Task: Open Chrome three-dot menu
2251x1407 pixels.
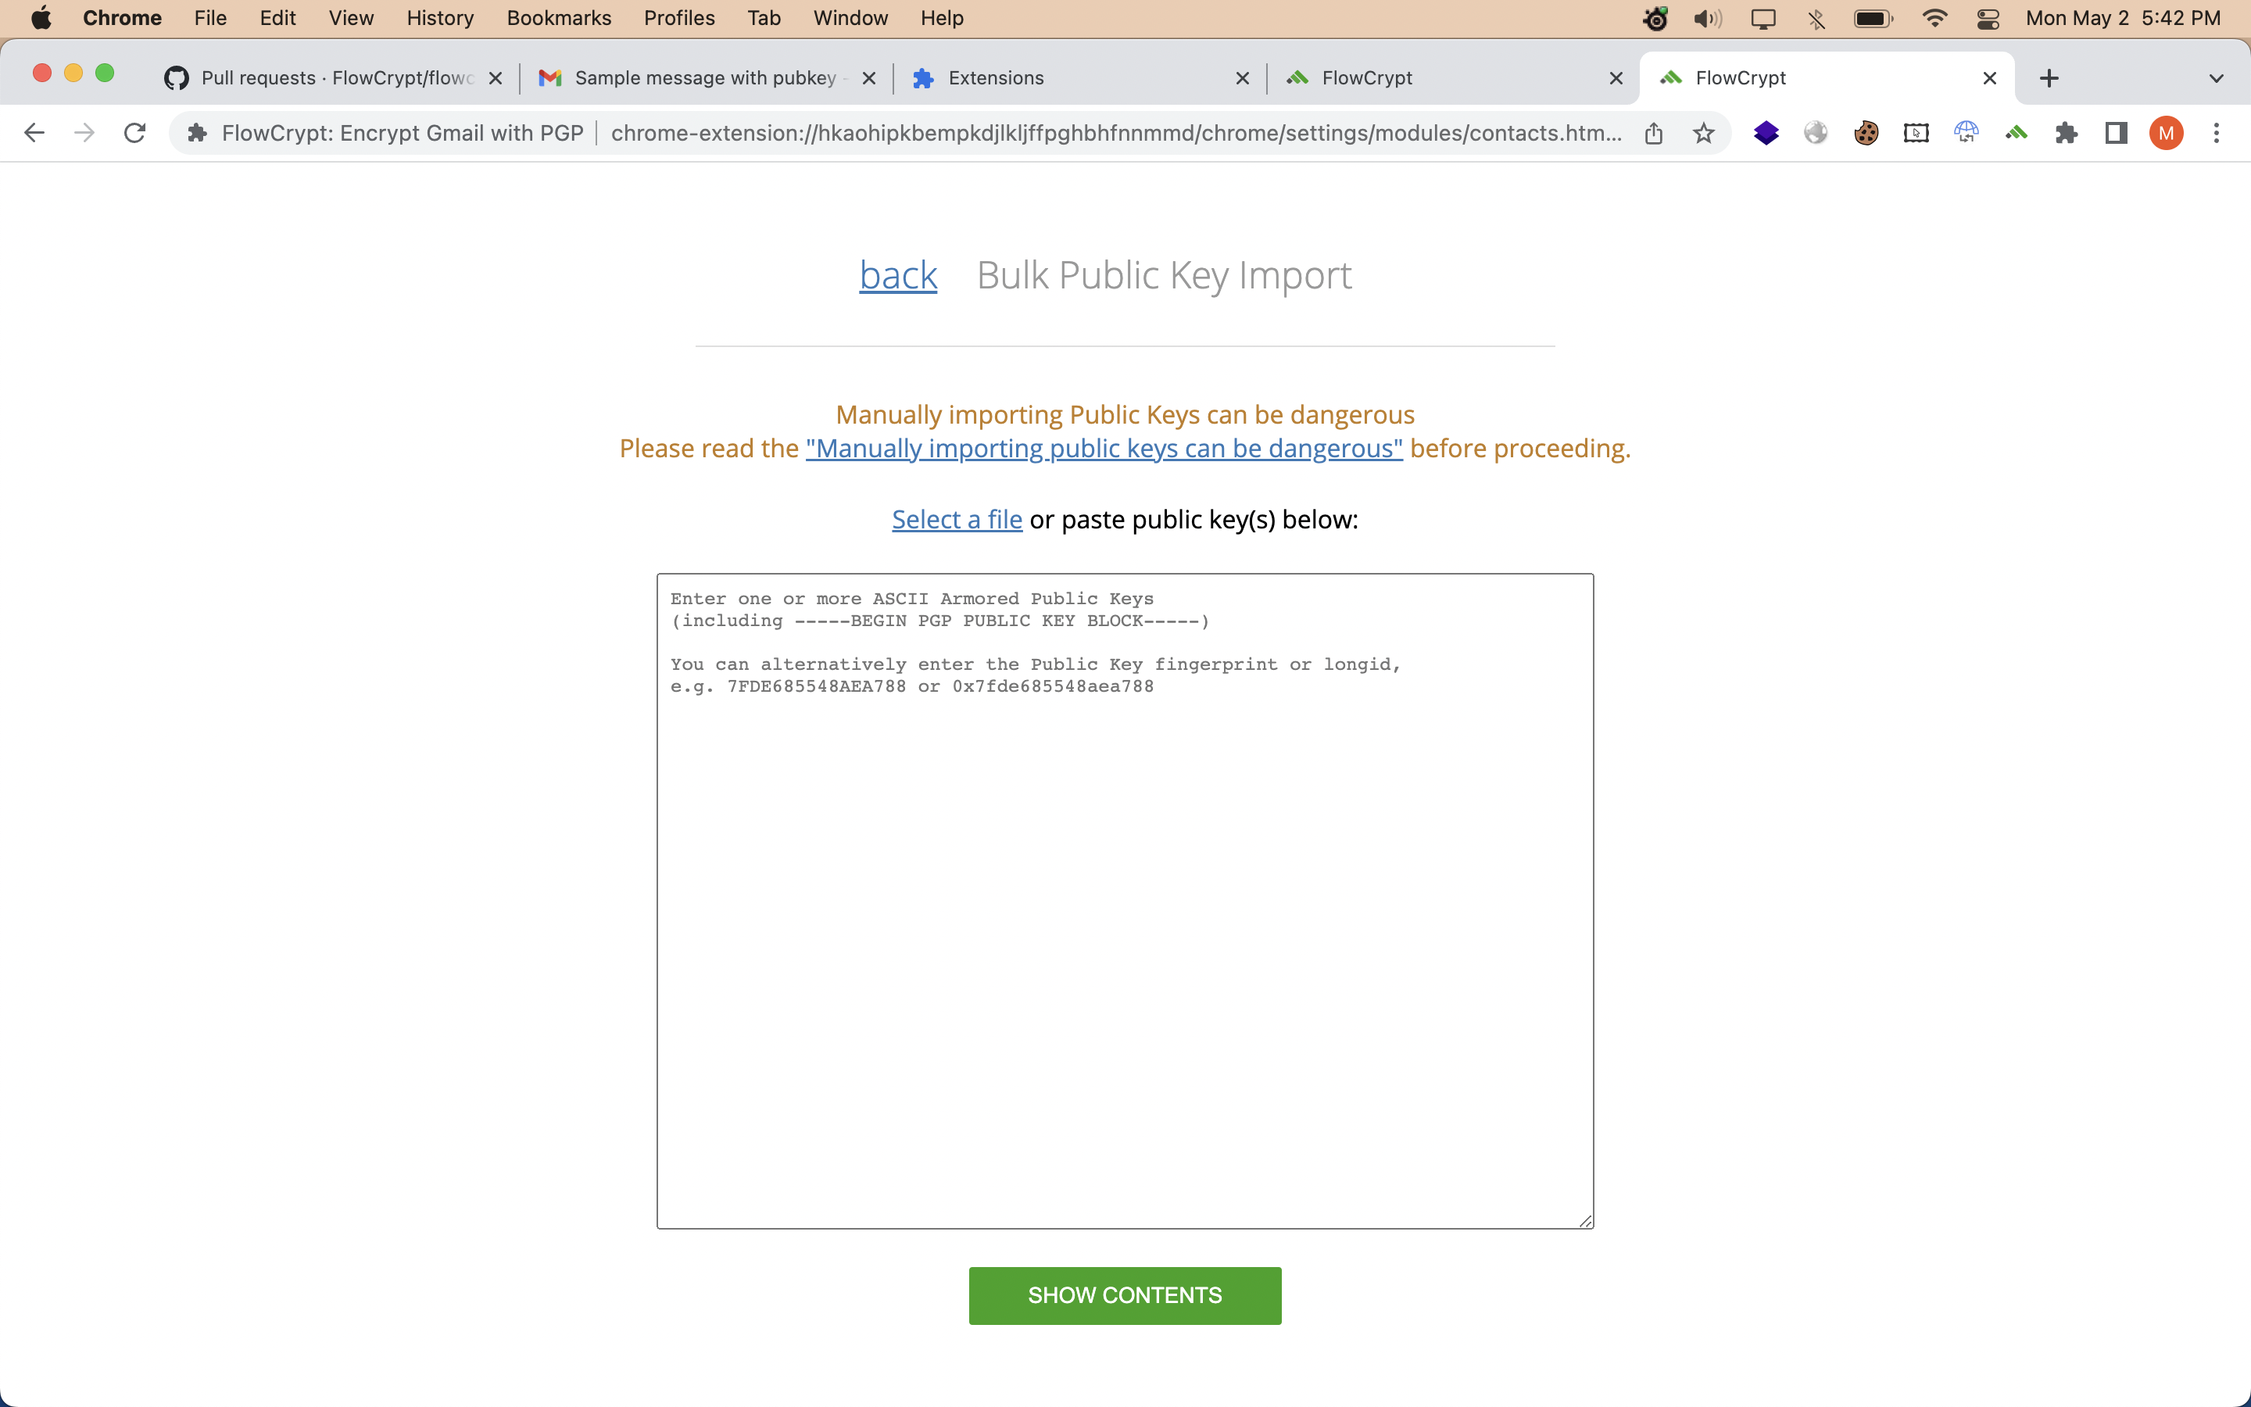Action: pyautogui.click(x=2217, y=133)
